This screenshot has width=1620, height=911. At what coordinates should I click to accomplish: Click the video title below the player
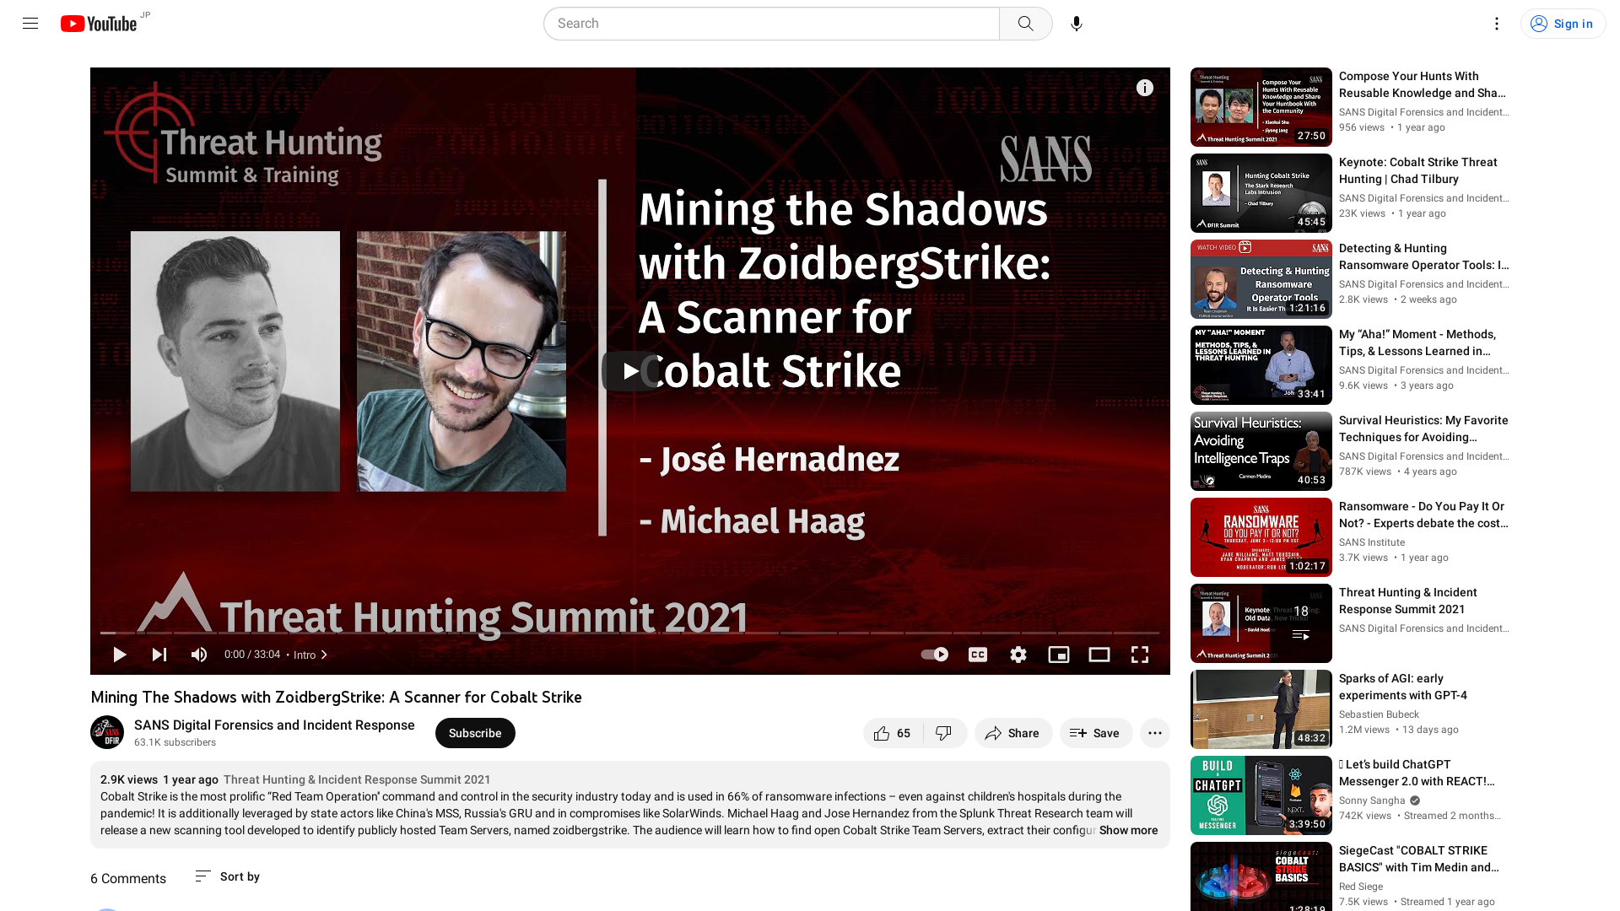[x=336, y=697]
